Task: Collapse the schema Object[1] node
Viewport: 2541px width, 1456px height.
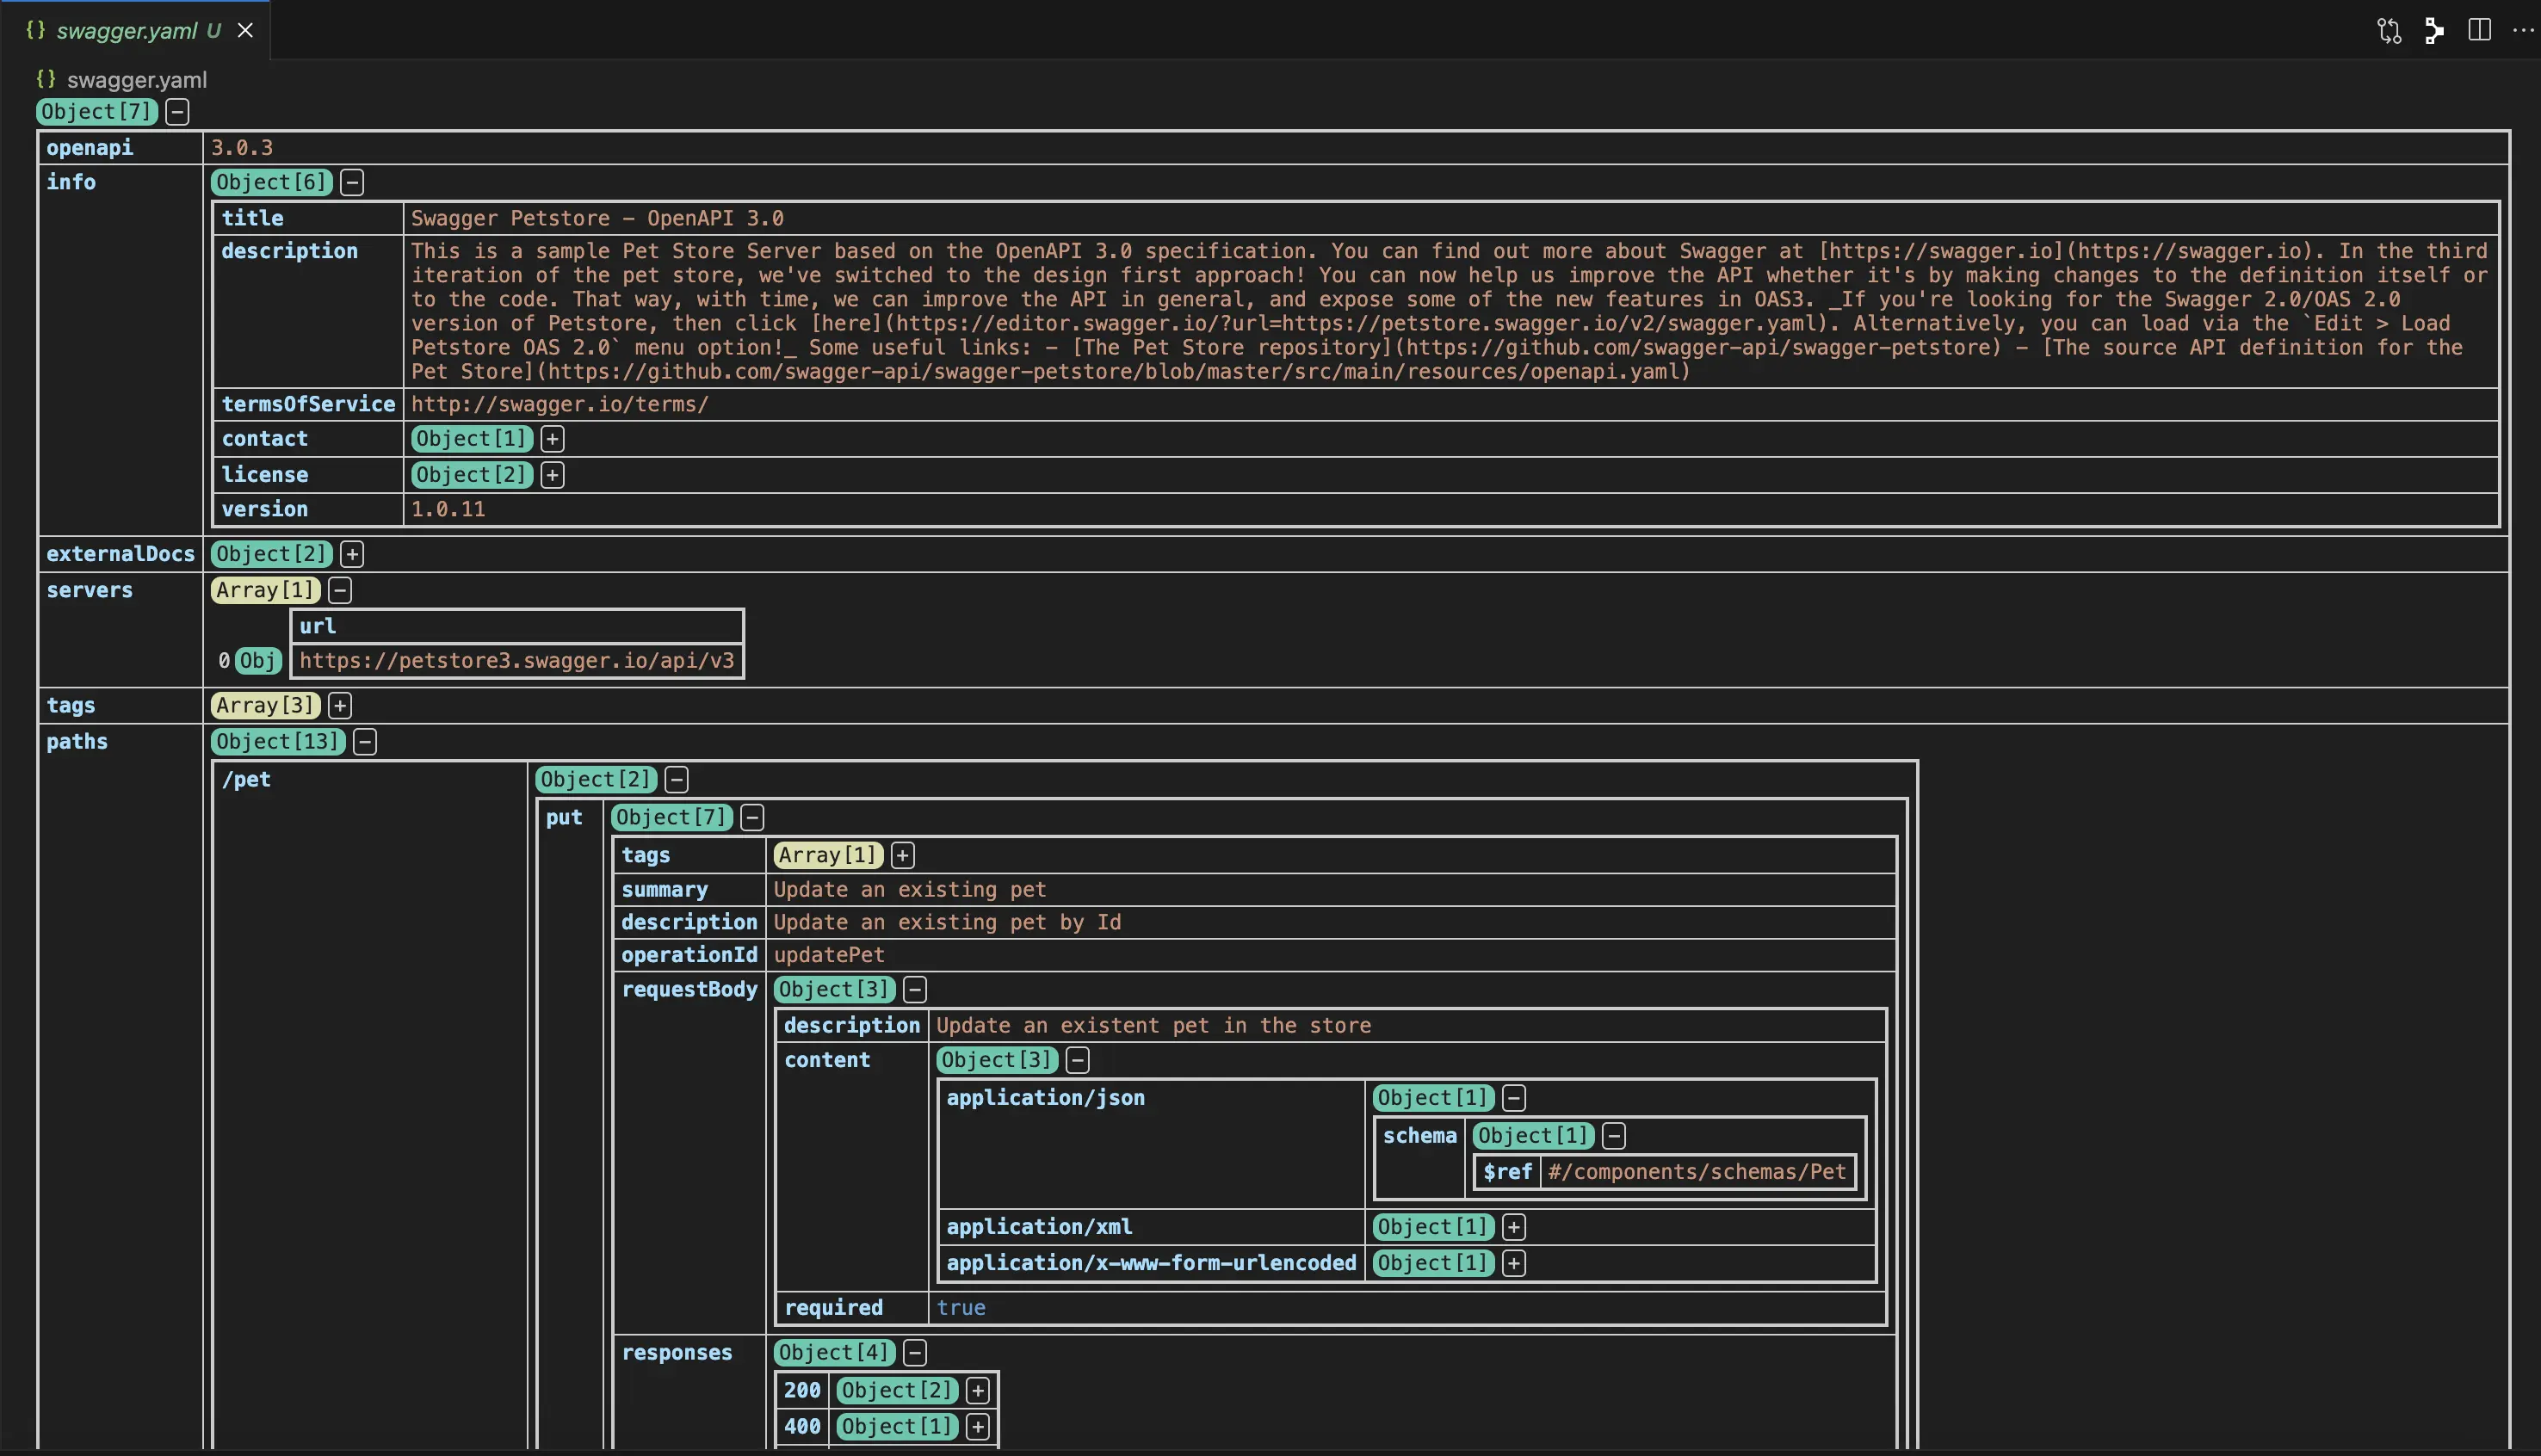Action: pyautogui.click(x=1614, y=1135)
